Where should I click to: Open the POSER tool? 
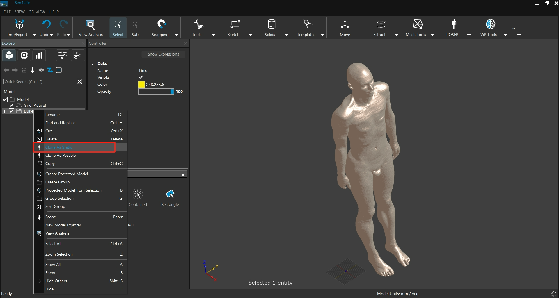[x=454, y=25]
